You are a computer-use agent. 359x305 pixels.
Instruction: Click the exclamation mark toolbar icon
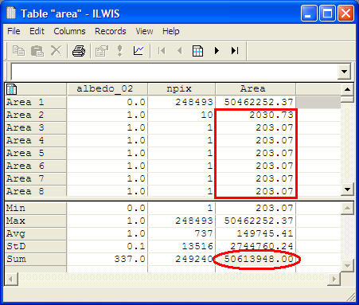pos(120,50)
